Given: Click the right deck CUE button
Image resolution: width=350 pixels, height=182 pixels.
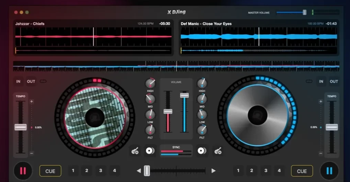Looking at the screenshot, I should (302, 171).
